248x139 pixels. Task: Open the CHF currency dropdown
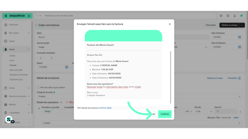tap(188, 111)
